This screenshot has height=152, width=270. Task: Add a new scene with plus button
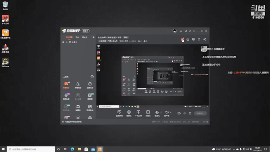(x=93, y=37)
